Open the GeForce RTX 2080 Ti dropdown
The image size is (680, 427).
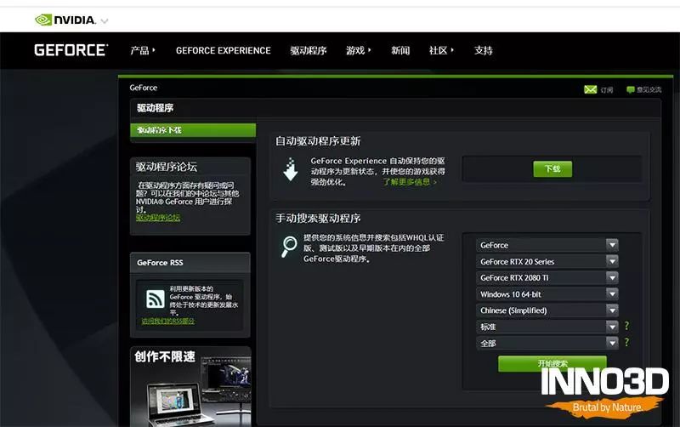(x=547, y=278)
